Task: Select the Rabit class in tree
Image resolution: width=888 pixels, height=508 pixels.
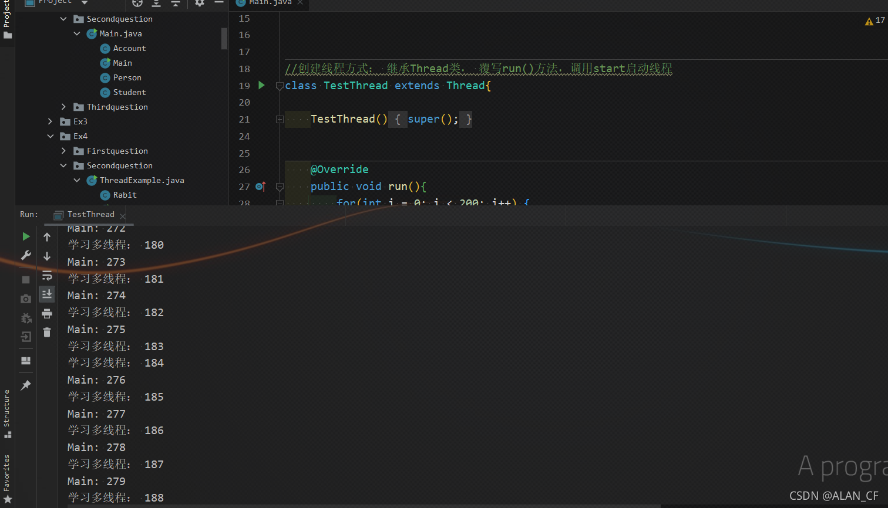Action: (x=125, y=195)
